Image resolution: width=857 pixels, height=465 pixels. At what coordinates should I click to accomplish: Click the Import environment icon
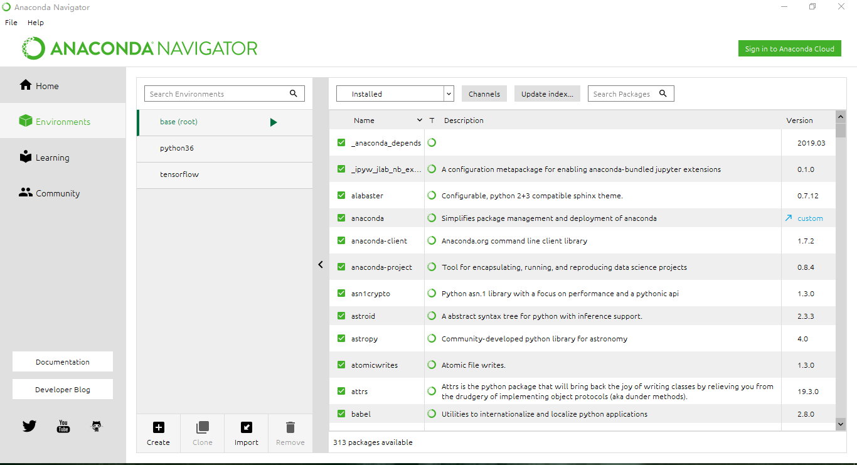(x=247, y=427)
